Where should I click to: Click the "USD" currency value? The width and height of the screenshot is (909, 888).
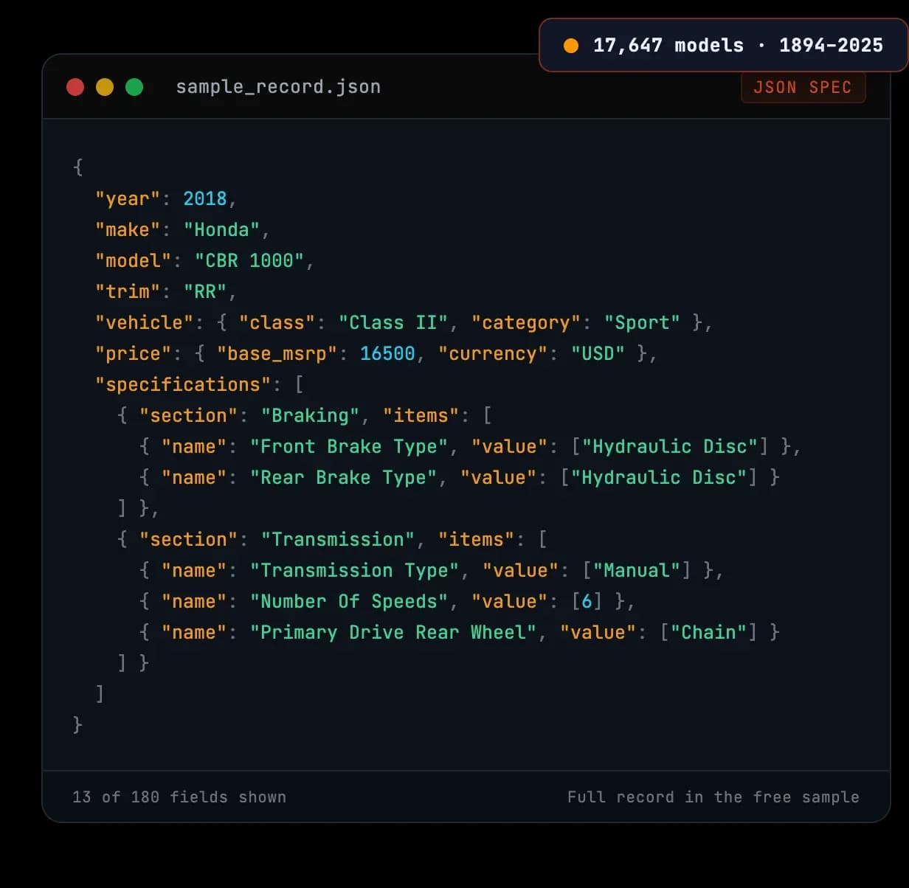[x=598, y=354]
